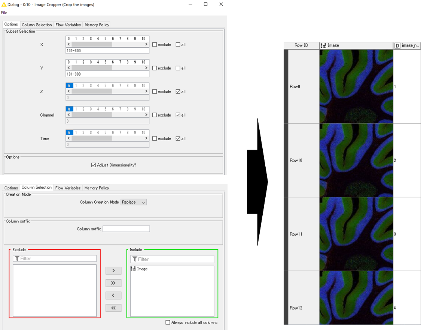Click left scroll arrow of Y selector
Viewport: 421px width, 330px height.
(69, 67)
